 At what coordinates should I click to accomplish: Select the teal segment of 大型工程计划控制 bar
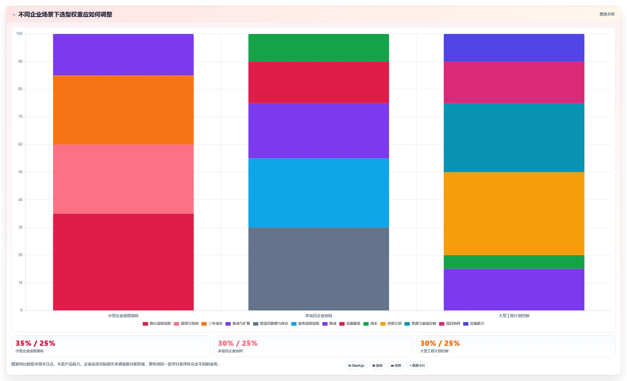514,137
